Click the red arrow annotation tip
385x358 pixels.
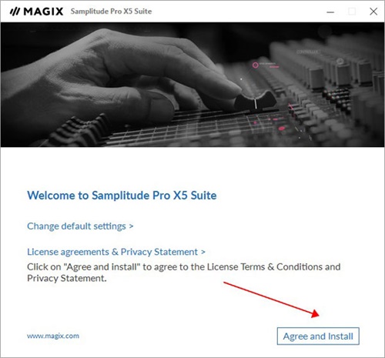316,313
